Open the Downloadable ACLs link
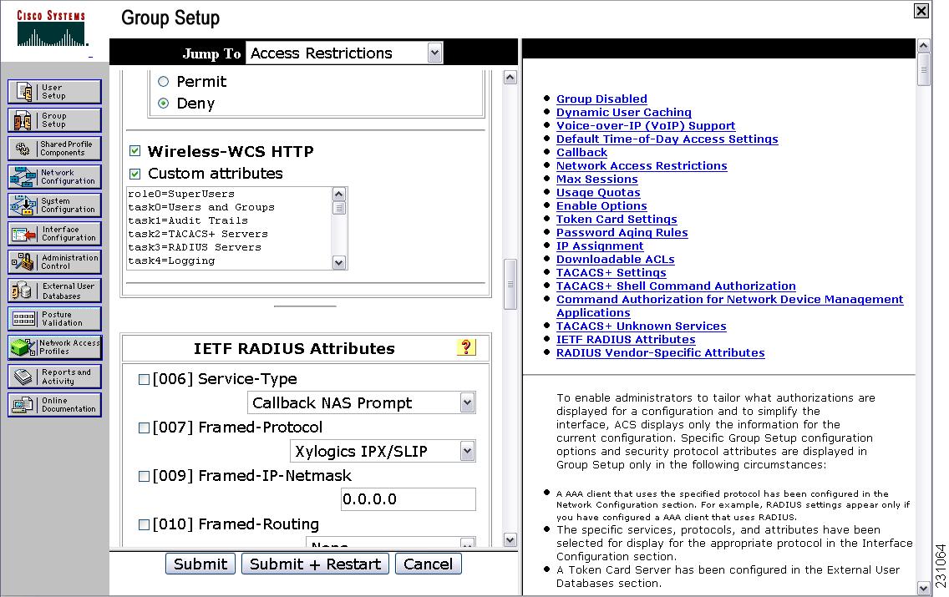Viewport: 949px width, 597px height. coord(616,259)
